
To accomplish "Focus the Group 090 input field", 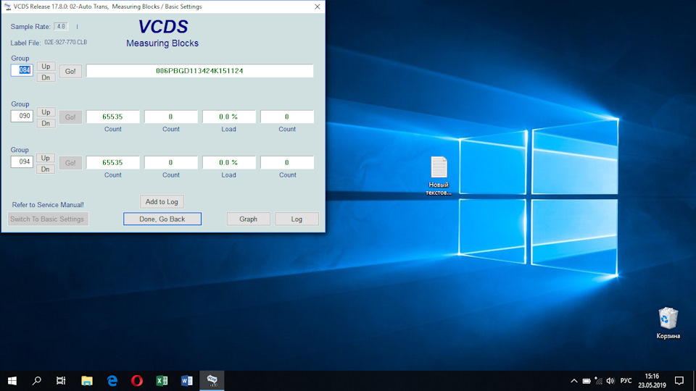I will point(22,116).
